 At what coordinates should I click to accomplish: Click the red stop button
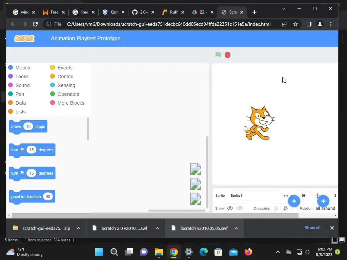click(x=227, y=55)
